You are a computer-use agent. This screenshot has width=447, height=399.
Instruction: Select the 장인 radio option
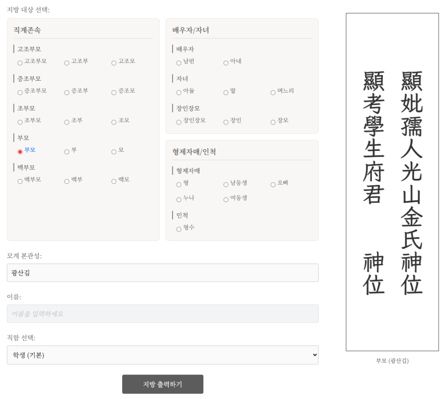226,122
